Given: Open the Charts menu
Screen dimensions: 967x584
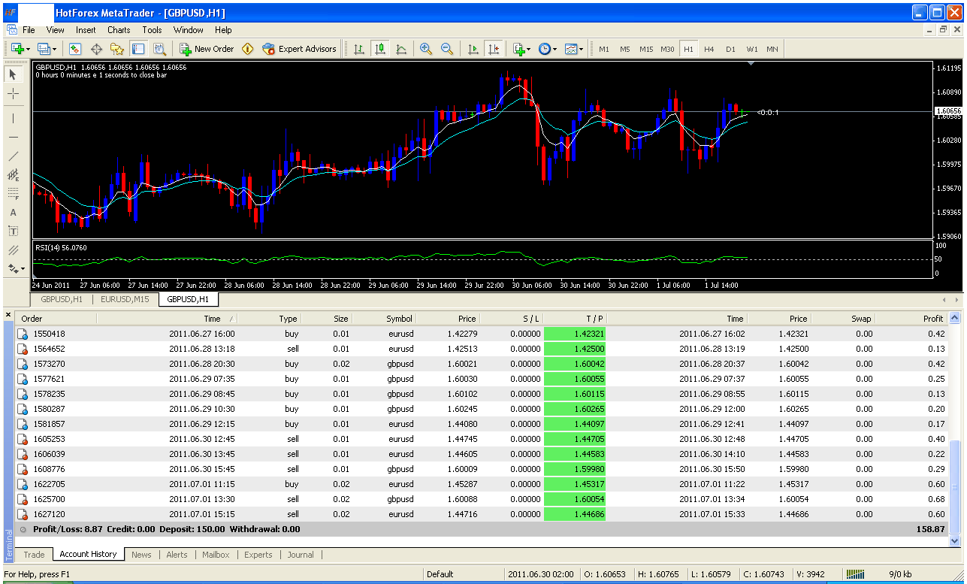Looking at the screenshot, I should click(x=119, y=30).
